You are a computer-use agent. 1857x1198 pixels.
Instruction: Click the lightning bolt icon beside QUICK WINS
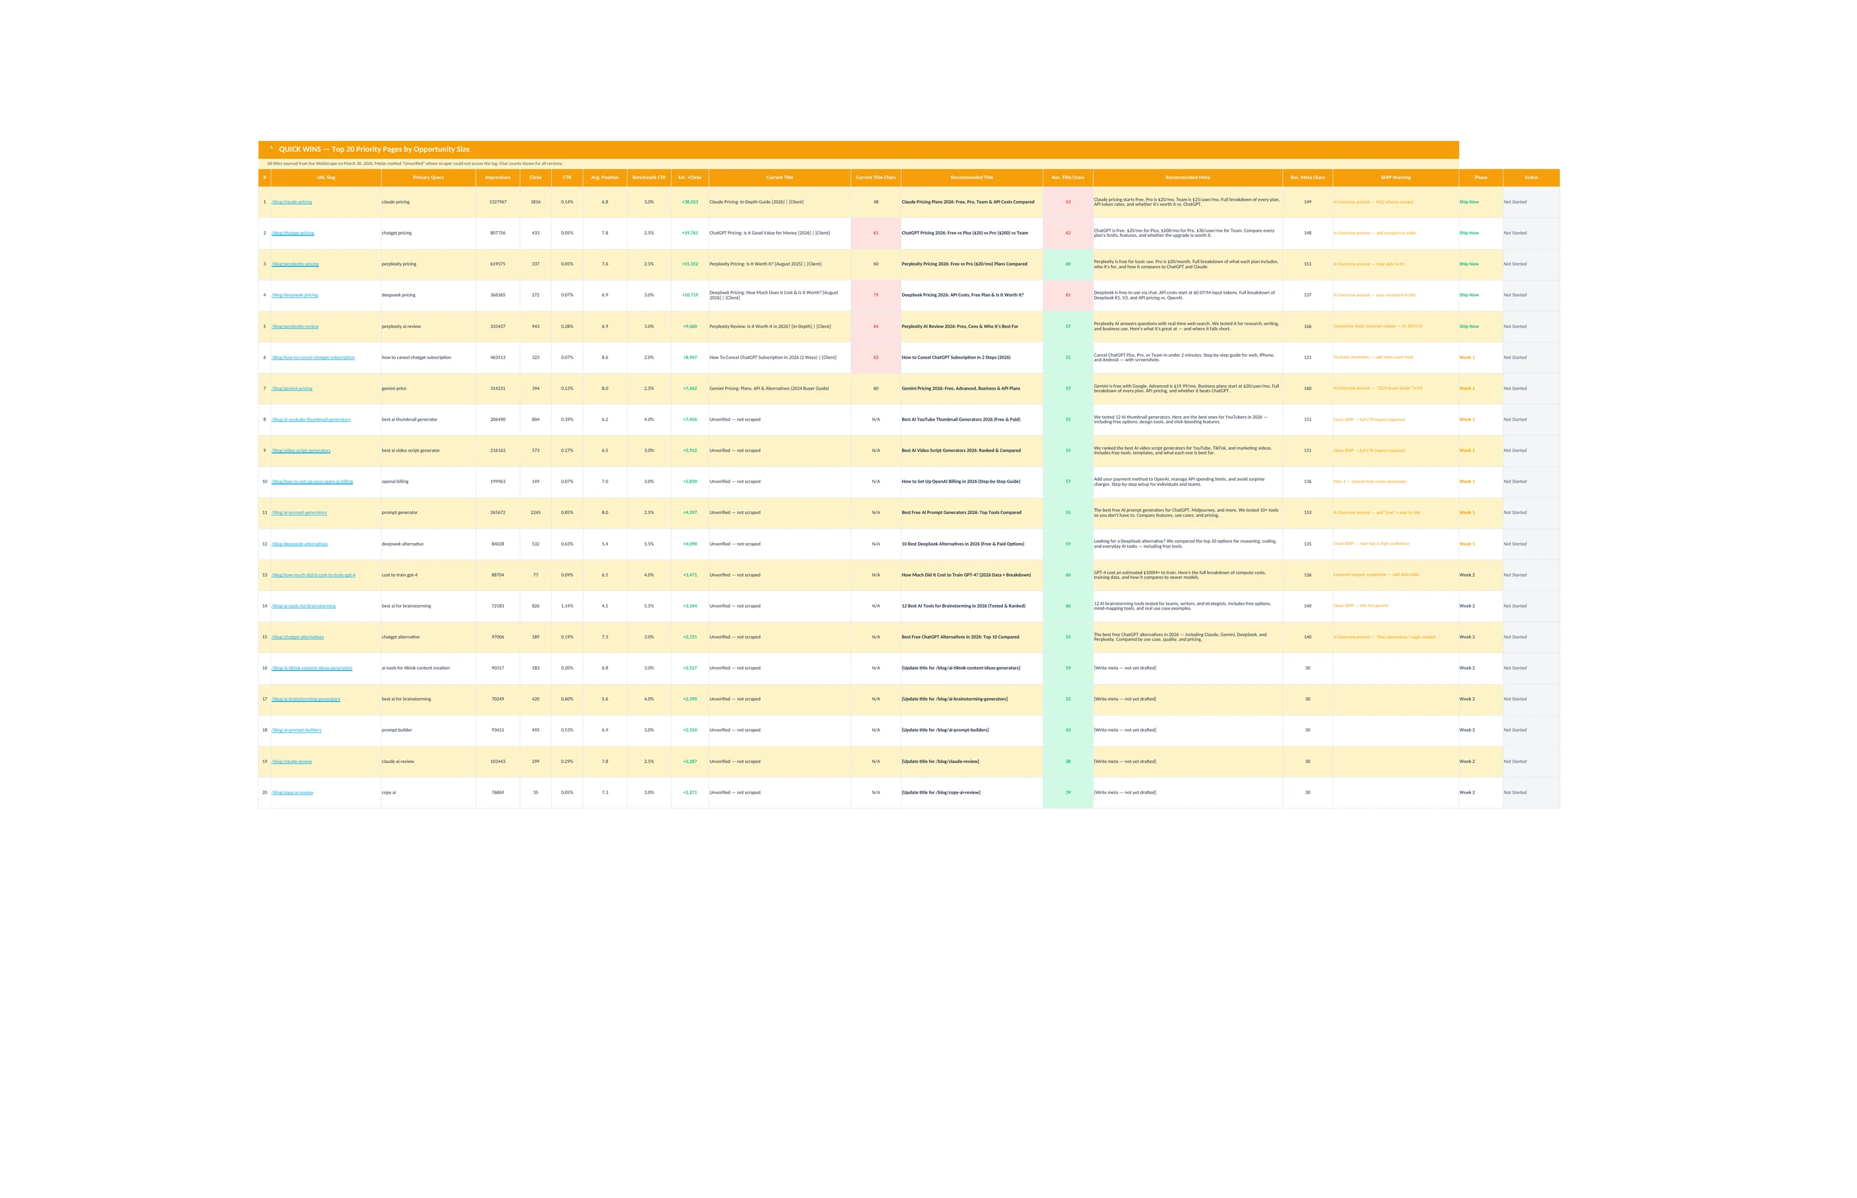tap(271, 149)
